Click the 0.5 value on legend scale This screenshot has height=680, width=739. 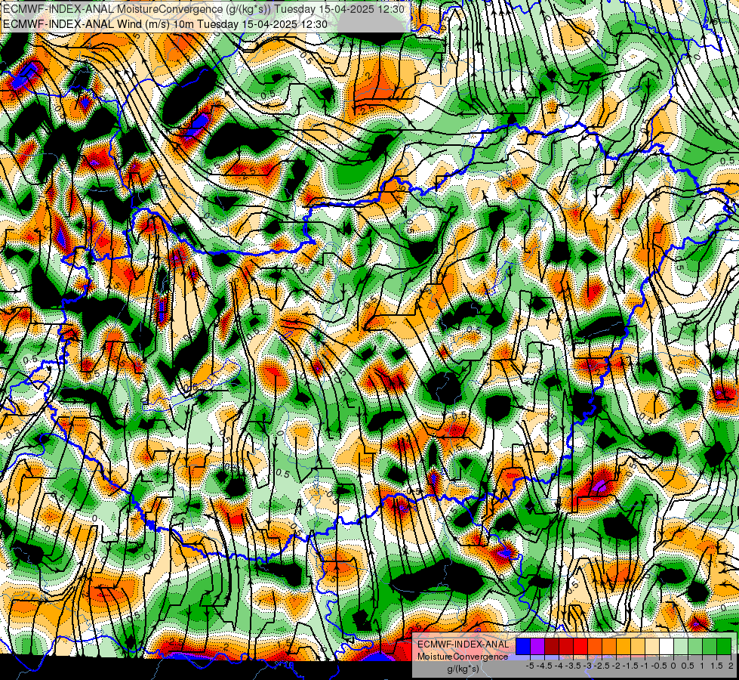[688, 666]
